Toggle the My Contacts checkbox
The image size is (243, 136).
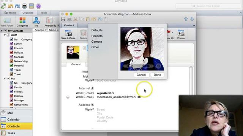tap(5, 31)
